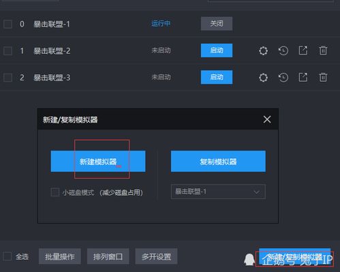Check the box for 暴击联盟-1 row

click(x=8, y=24)
